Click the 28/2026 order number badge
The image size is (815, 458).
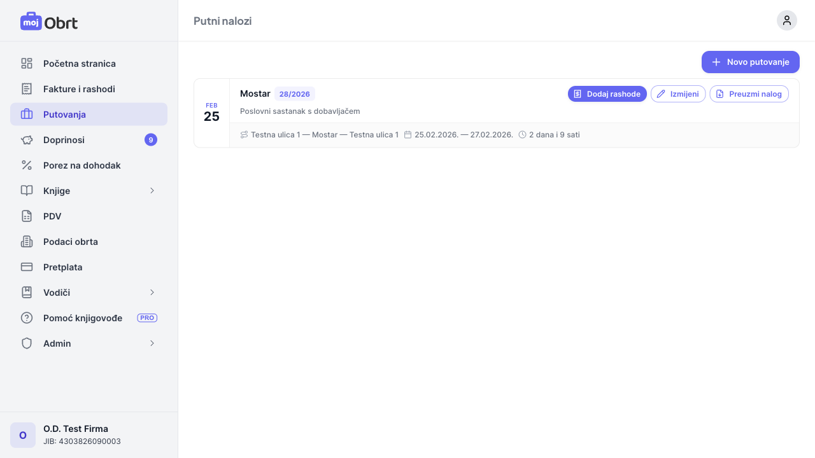(x=294, y=94)
